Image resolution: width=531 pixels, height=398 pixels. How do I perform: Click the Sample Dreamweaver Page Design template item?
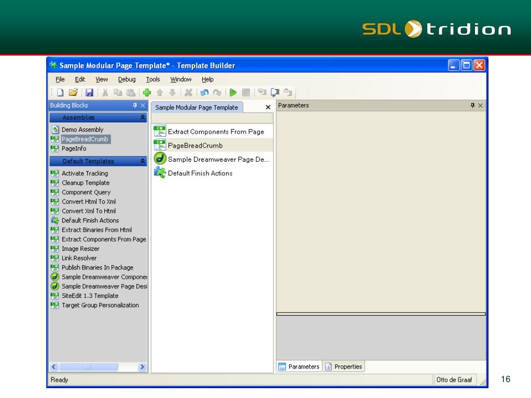pyautogui.click(x=218, y=160)
